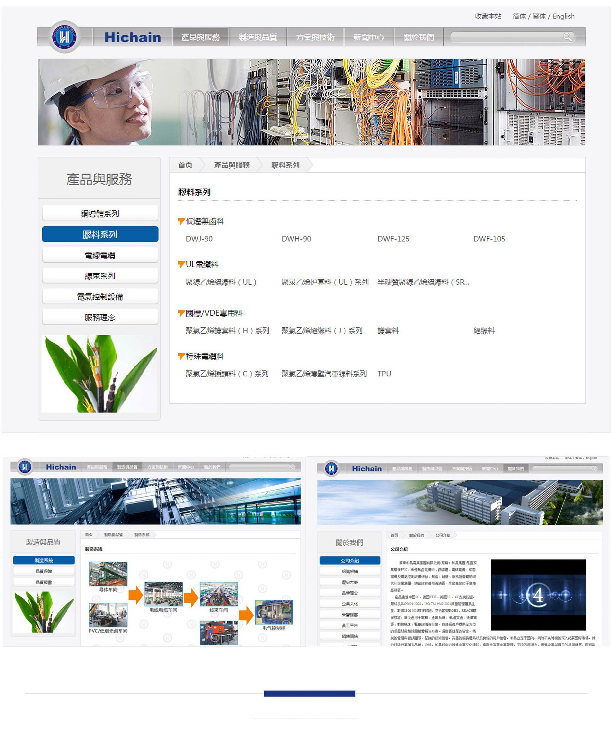Click 首页 in the breadcrumb trail
The height and width of the screenshot is (731, 611).
point(185,165)
